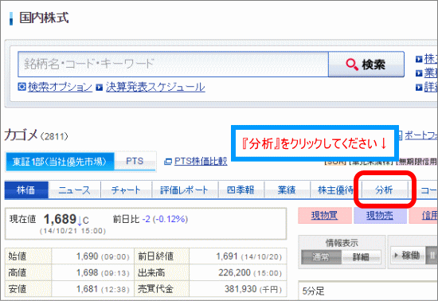The height and width of the screenshot is (301, 438).
Task: Open the 評価レポート tab
Action: (185, 190)
